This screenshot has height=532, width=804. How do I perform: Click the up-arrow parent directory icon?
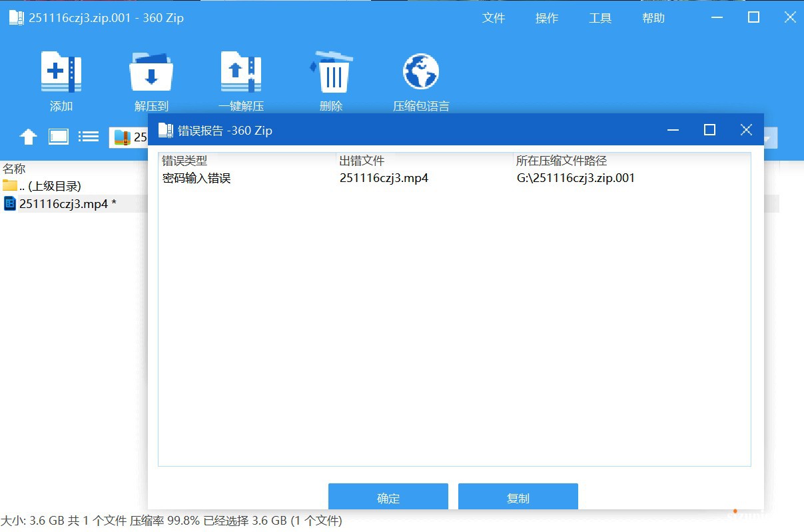[28, 137]
